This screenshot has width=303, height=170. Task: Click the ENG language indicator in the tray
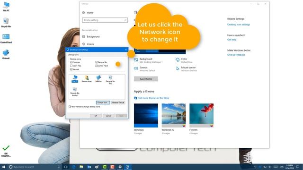282,167
